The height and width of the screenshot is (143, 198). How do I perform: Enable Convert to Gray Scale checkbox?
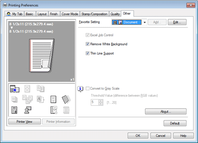click(x=88, y=88)
